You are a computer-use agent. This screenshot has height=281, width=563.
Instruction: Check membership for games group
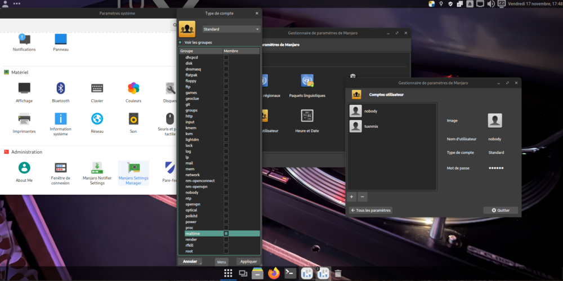(x=226, y=93)
